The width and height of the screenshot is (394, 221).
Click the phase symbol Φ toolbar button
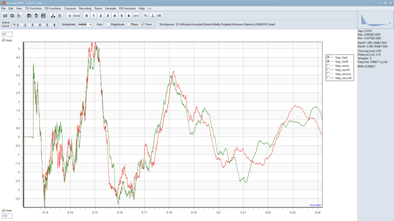(70, 16)
